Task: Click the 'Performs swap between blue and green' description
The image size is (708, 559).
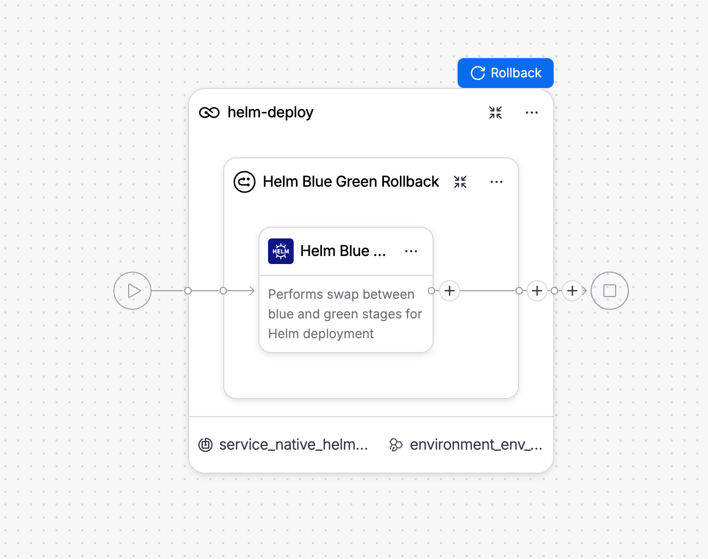Action: pos(345,314)
